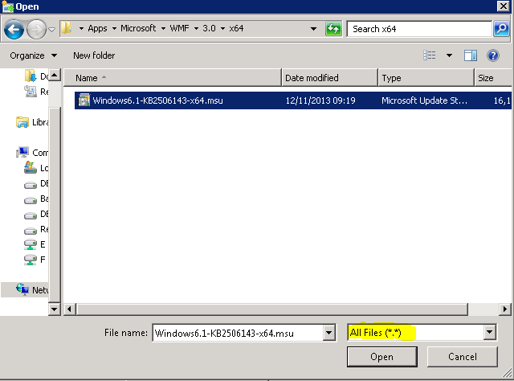Change view with the list view icon
514x381 pixels.
(x=430, y=55)
